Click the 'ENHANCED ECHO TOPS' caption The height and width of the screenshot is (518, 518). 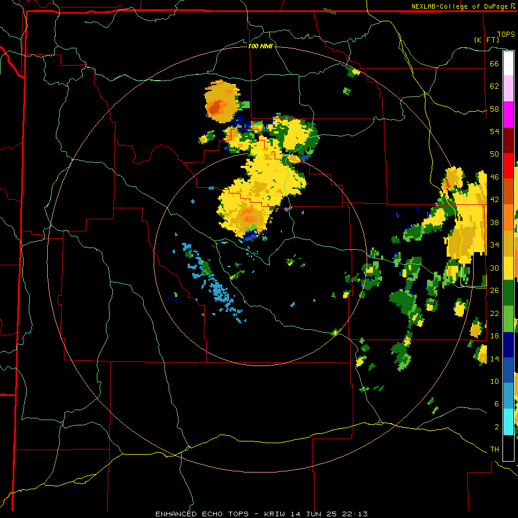click(x=202, y=514)
